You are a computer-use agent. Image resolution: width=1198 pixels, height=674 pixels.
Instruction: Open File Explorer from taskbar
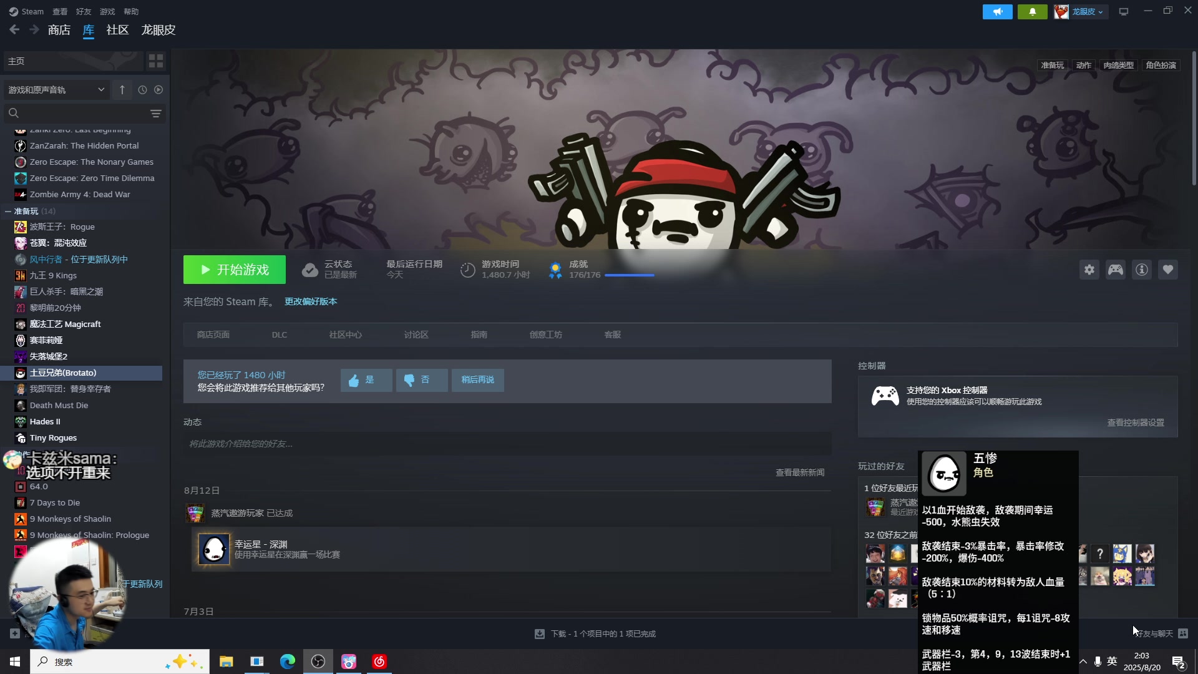(x=226, y=662)
